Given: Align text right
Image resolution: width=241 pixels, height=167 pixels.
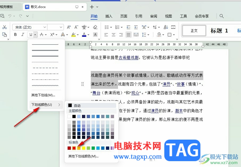Looking at the screenshot, I should (121, 35).
